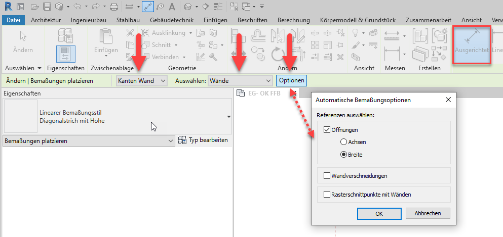Click the Ändern arrow cursor tool

coord(23,42)
